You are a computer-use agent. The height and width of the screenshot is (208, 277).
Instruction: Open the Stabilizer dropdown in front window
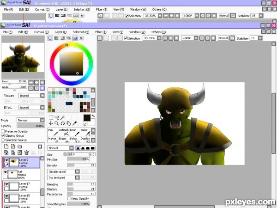pyautogui.click(x=260, y=38)
